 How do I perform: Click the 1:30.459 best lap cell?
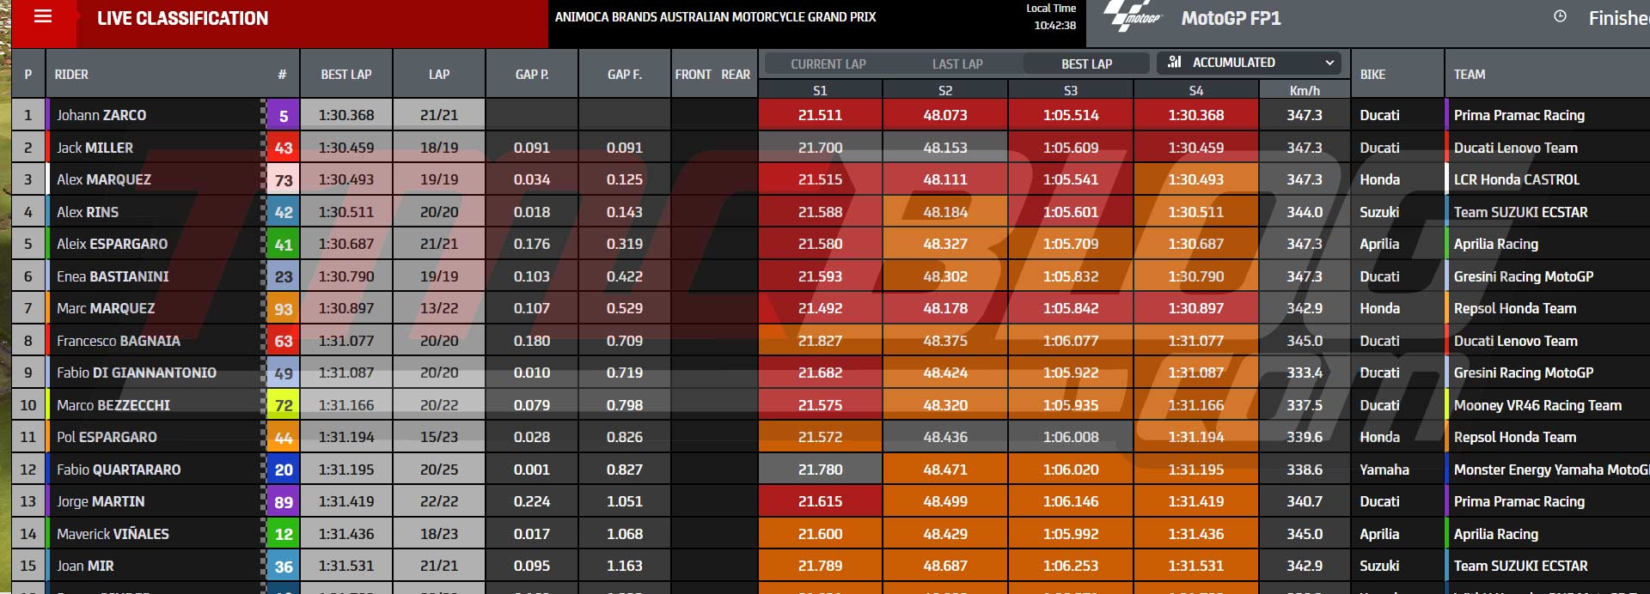pos(346,148)
